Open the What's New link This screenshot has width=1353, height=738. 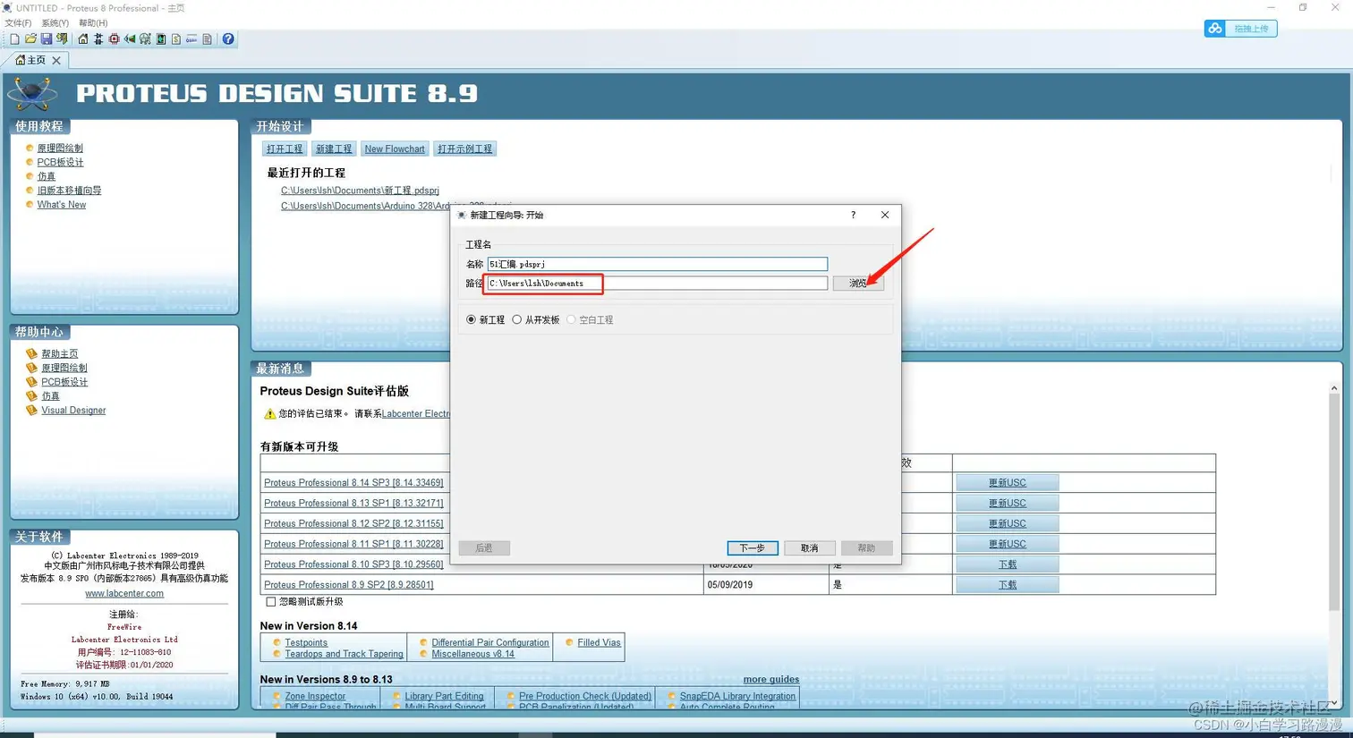[x=62, y=205]
